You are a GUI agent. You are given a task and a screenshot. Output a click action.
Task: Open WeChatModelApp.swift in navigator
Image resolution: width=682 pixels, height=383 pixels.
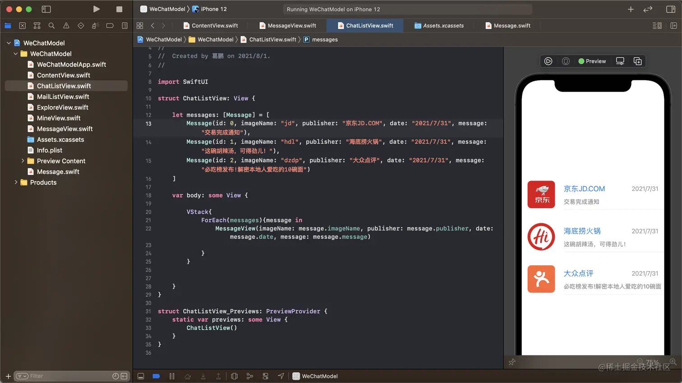point(71,65)
